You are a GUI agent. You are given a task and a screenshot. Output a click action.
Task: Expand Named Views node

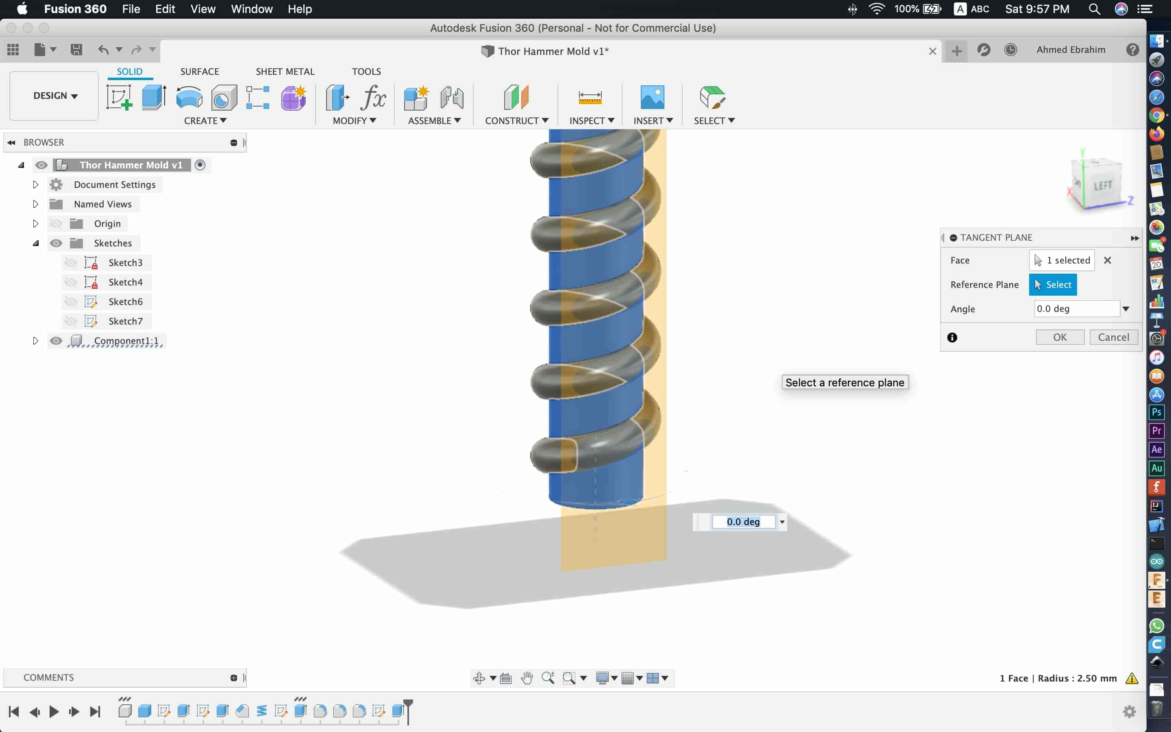point(35,204)
